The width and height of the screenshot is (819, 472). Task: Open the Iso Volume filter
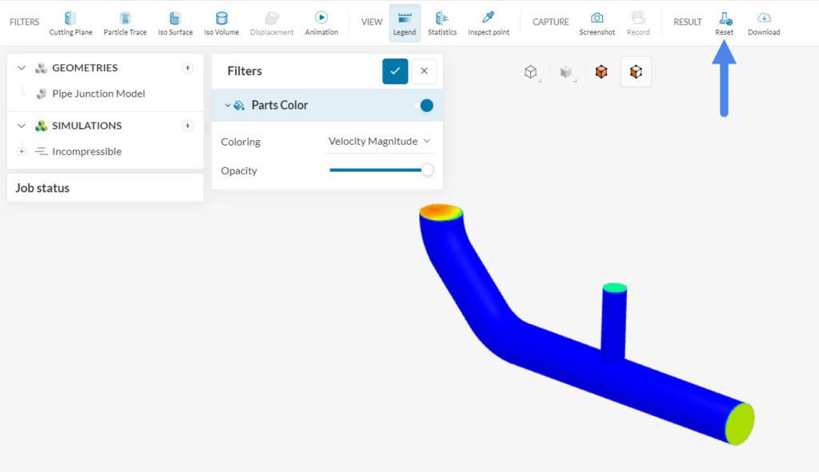point(221,22)
